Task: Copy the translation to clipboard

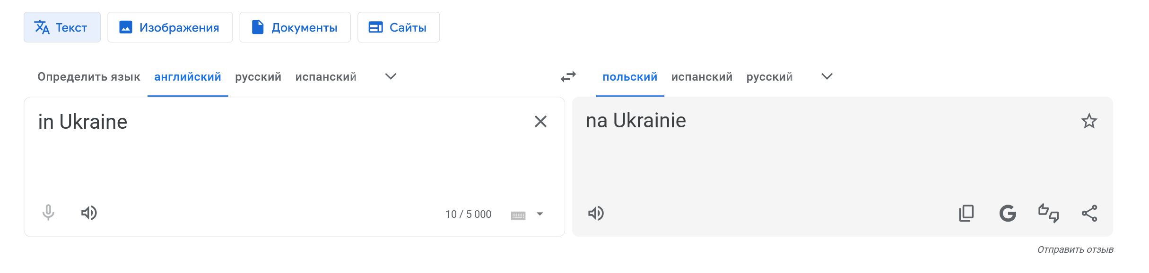Action: 966,214
